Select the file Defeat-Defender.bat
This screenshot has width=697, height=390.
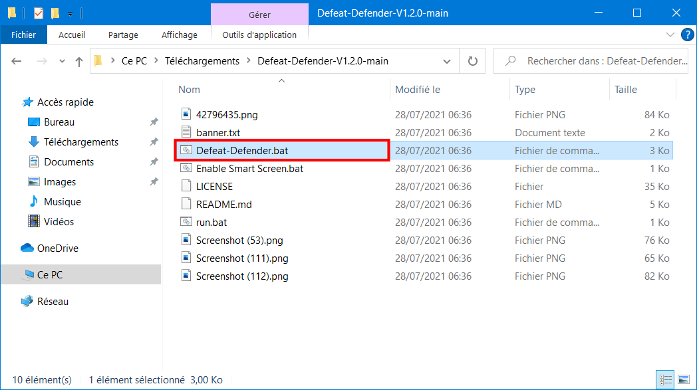(x=242, y=151)
